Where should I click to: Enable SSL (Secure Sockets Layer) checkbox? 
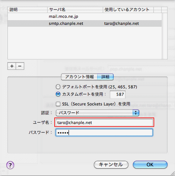coord(58,104)
